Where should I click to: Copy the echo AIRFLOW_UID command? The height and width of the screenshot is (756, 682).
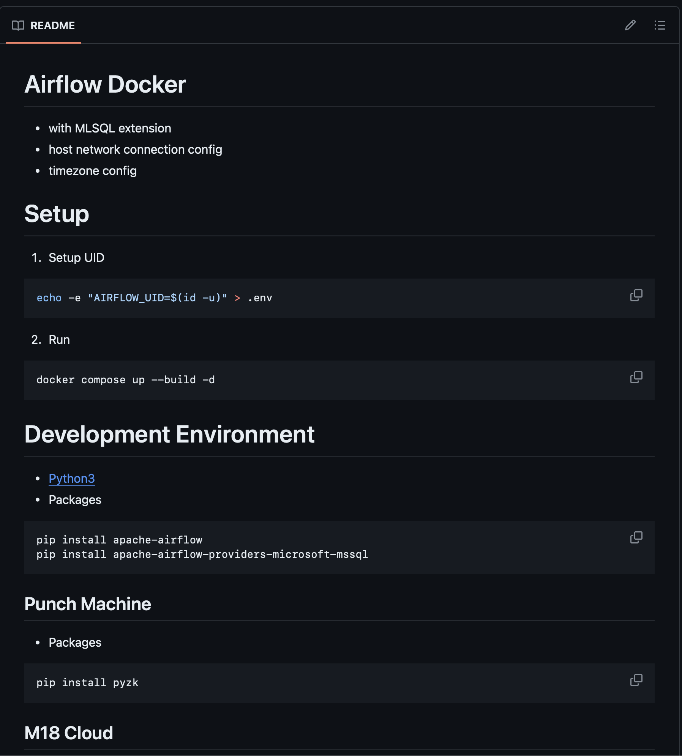click(x=636, y=295)
